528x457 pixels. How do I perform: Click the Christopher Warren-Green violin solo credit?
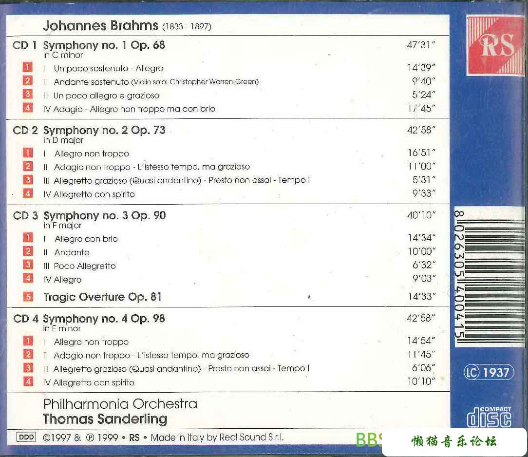(x=195, y=82)
